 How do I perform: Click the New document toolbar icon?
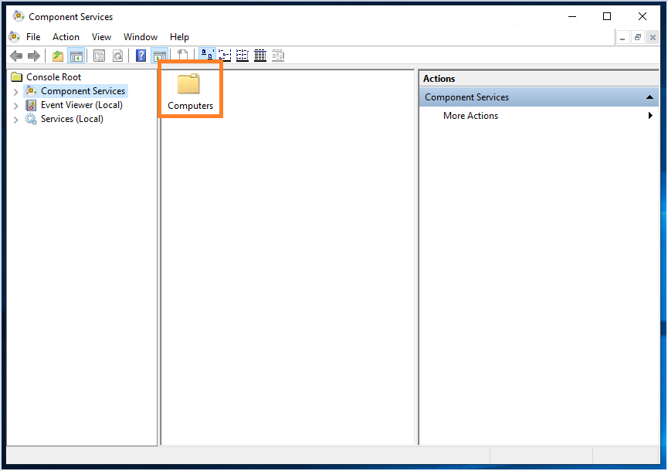pos(182,56)
